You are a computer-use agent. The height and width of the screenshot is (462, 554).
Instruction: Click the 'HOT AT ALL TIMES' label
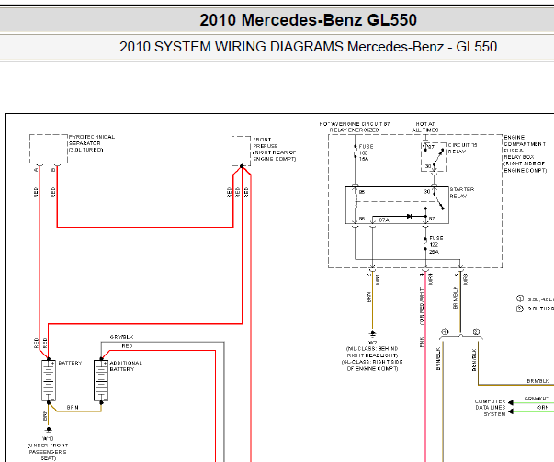425,127
